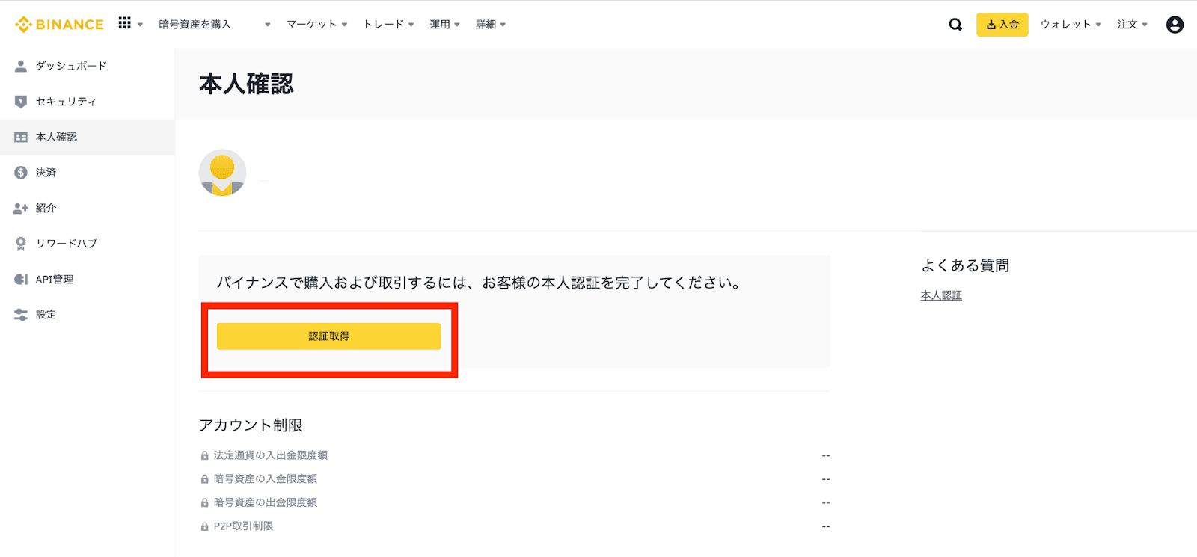Open the 本人認証 FAQ link
This screenshot has height=557, width=1197.
click(x=941, y=296)
